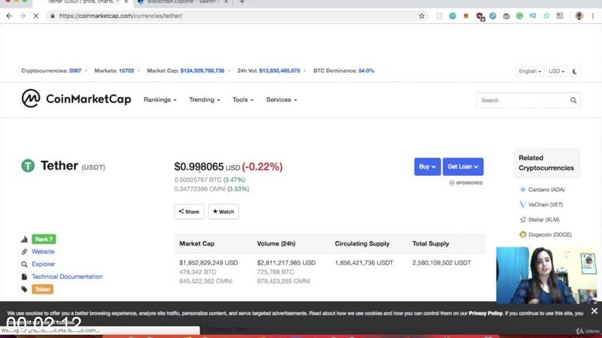The height and width of the screenshot is (338, 602).
Task: Click the Market Cap value $124,929,788,738
Action: point(202,71)
